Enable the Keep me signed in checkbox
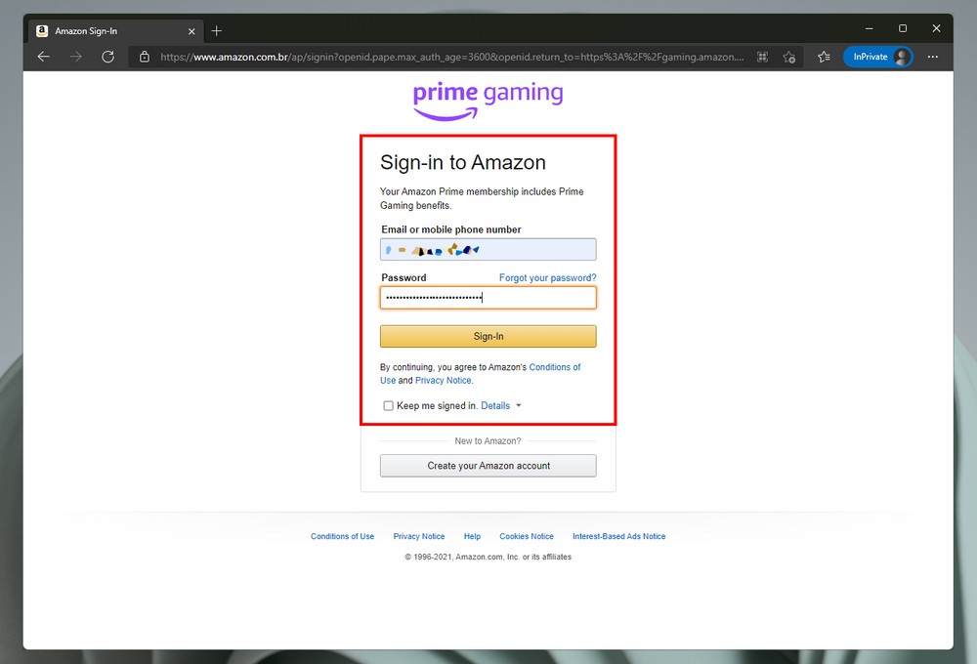The width and height of the screenshot is (977, 664). click(x=388, y=405)
